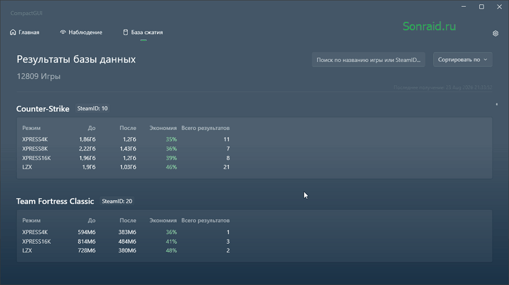The height and width of the screenshot is (285, 509).
Task: Focus the game name or SteamID search field
Action: [368, 60]
